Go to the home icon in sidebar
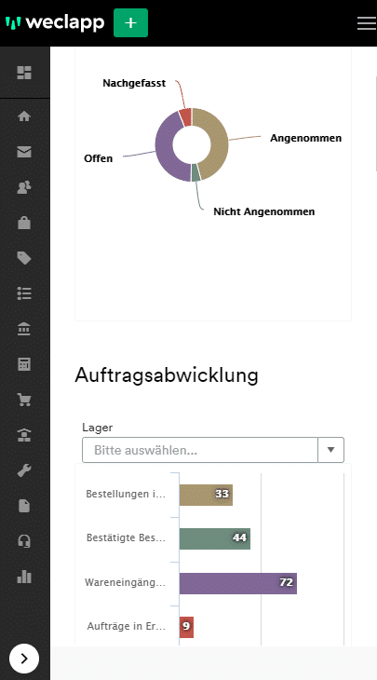Viewport: 377px width, 680px height. pyautogui.click(x=24, y=116)
